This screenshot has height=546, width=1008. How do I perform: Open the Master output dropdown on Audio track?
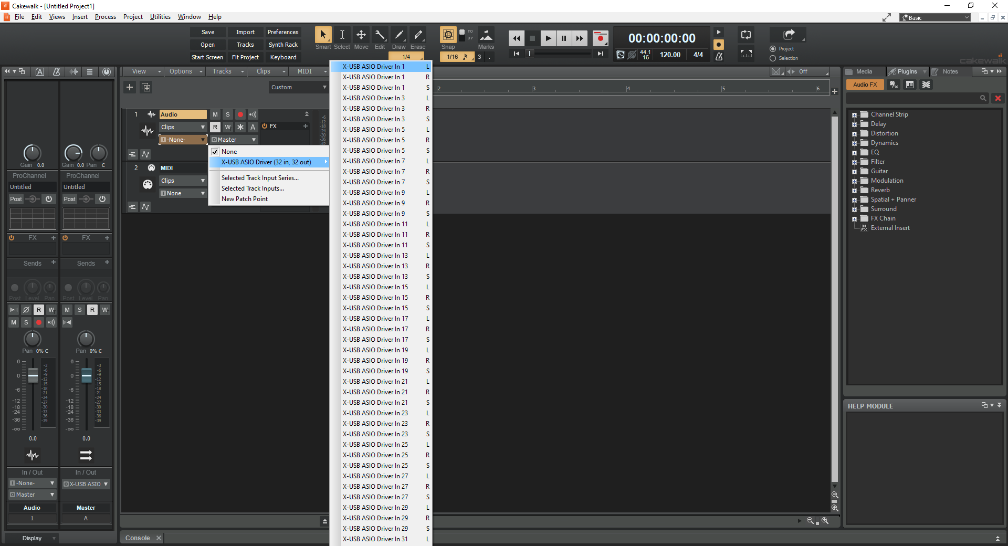point(234,140)
